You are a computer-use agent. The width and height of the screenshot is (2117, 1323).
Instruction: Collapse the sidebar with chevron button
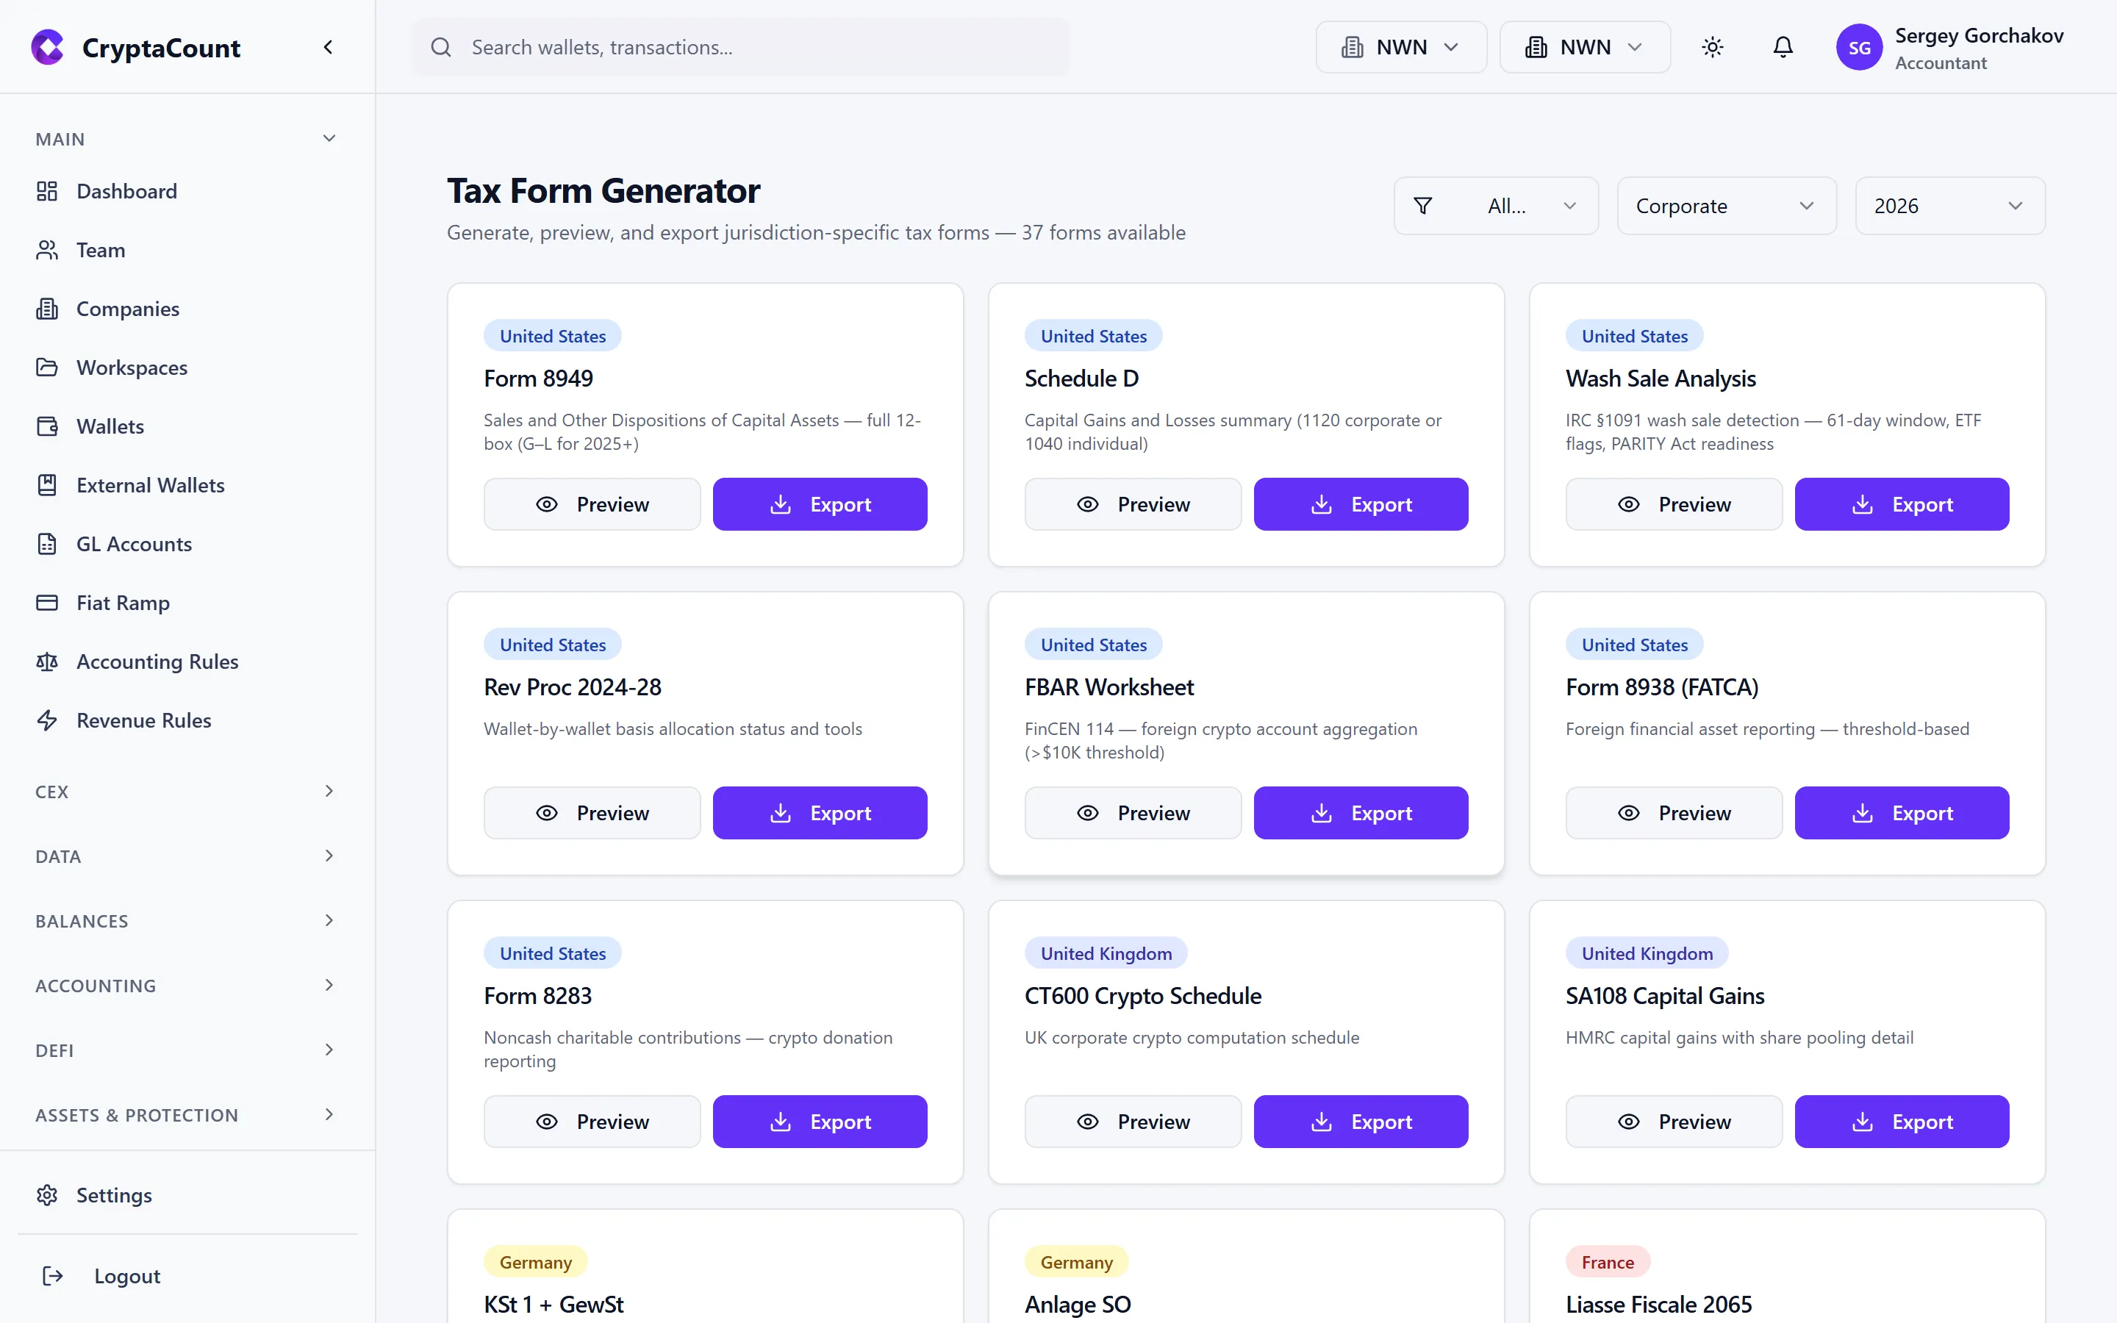(x=328, y=46)
